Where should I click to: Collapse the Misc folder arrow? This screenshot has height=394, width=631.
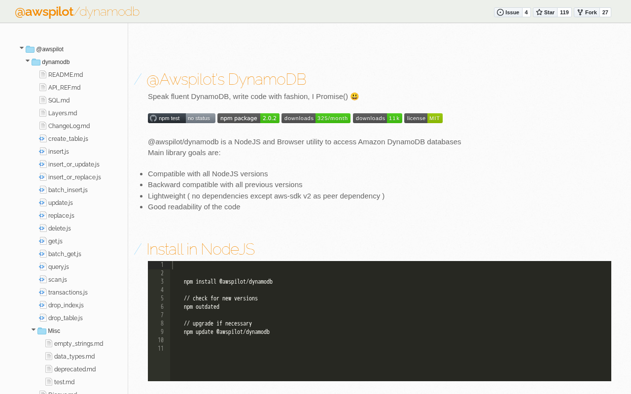click(x=34, y=330)
